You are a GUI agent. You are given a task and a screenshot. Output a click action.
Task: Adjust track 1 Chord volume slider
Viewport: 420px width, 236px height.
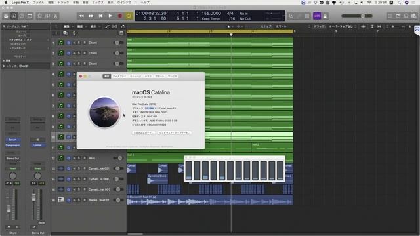coord(118,43)
